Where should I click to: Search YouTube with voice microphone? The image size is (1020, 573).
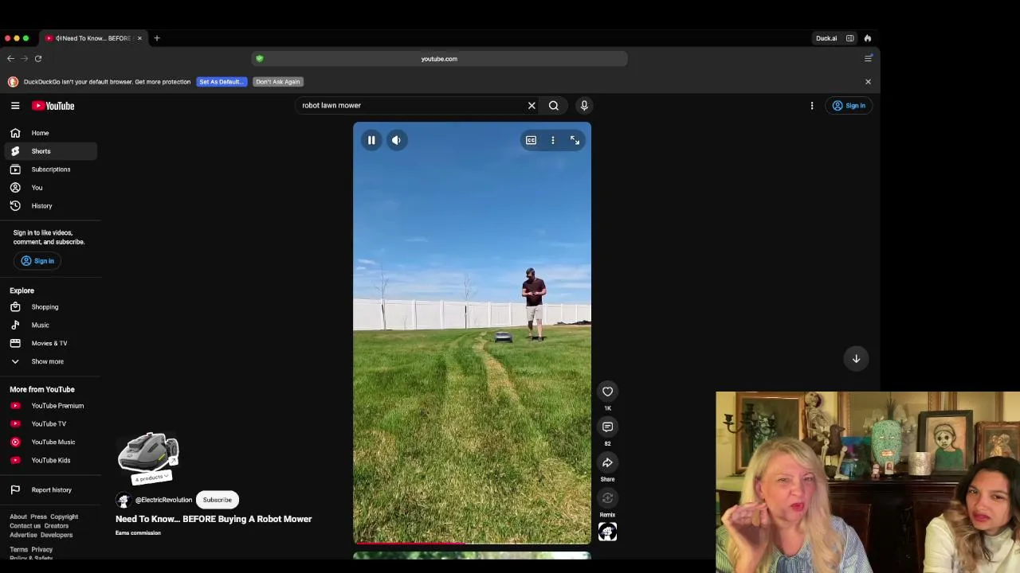[x=584, y=105]
